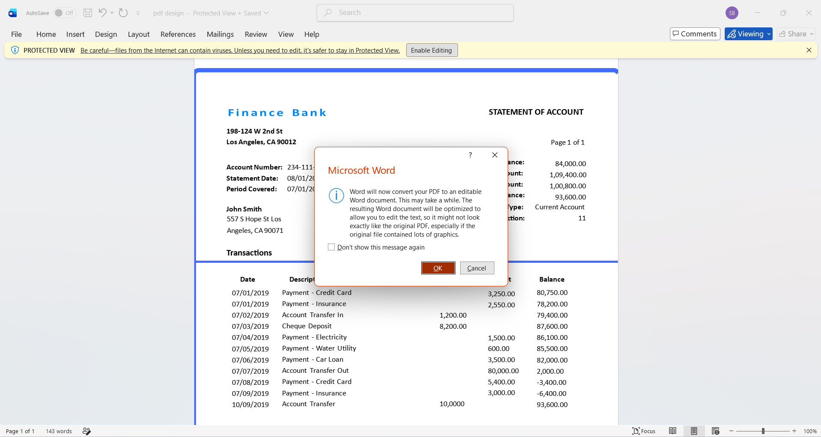The image size is (821, 437).
Task: Click the dialog Help question mark
Action: point(470,155)
